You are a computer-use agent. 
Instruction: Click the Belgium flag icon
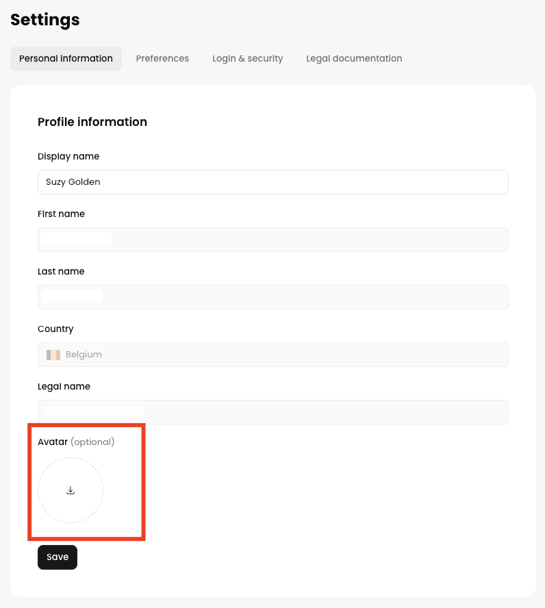53,355
